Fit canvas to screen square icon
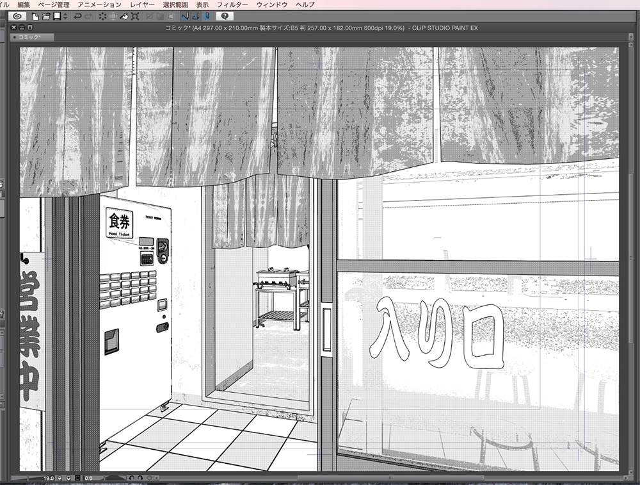This screenshot has height=485, width=640. [77, 478]
